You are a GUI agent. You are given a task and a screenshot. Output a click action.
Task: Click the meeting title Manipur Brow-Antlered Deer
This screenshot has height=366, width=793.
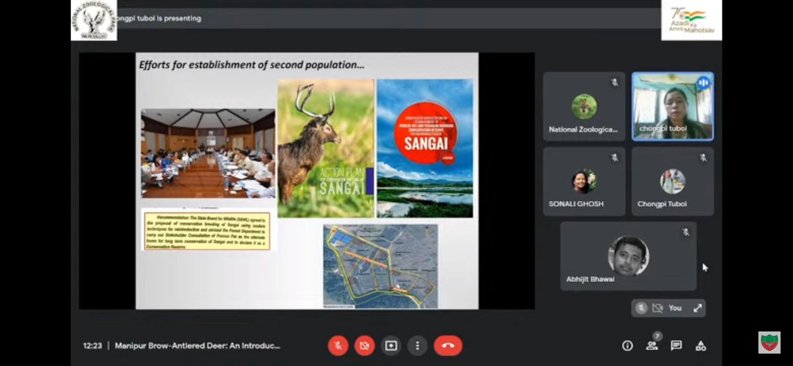click(198, 346)
